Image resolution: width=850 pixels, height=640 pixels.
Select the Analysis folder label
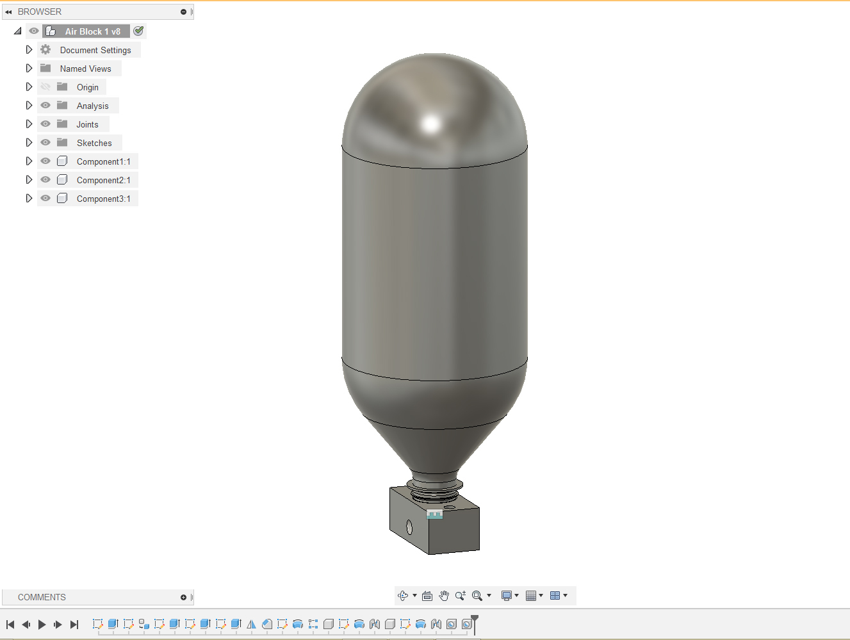[93, 106]
